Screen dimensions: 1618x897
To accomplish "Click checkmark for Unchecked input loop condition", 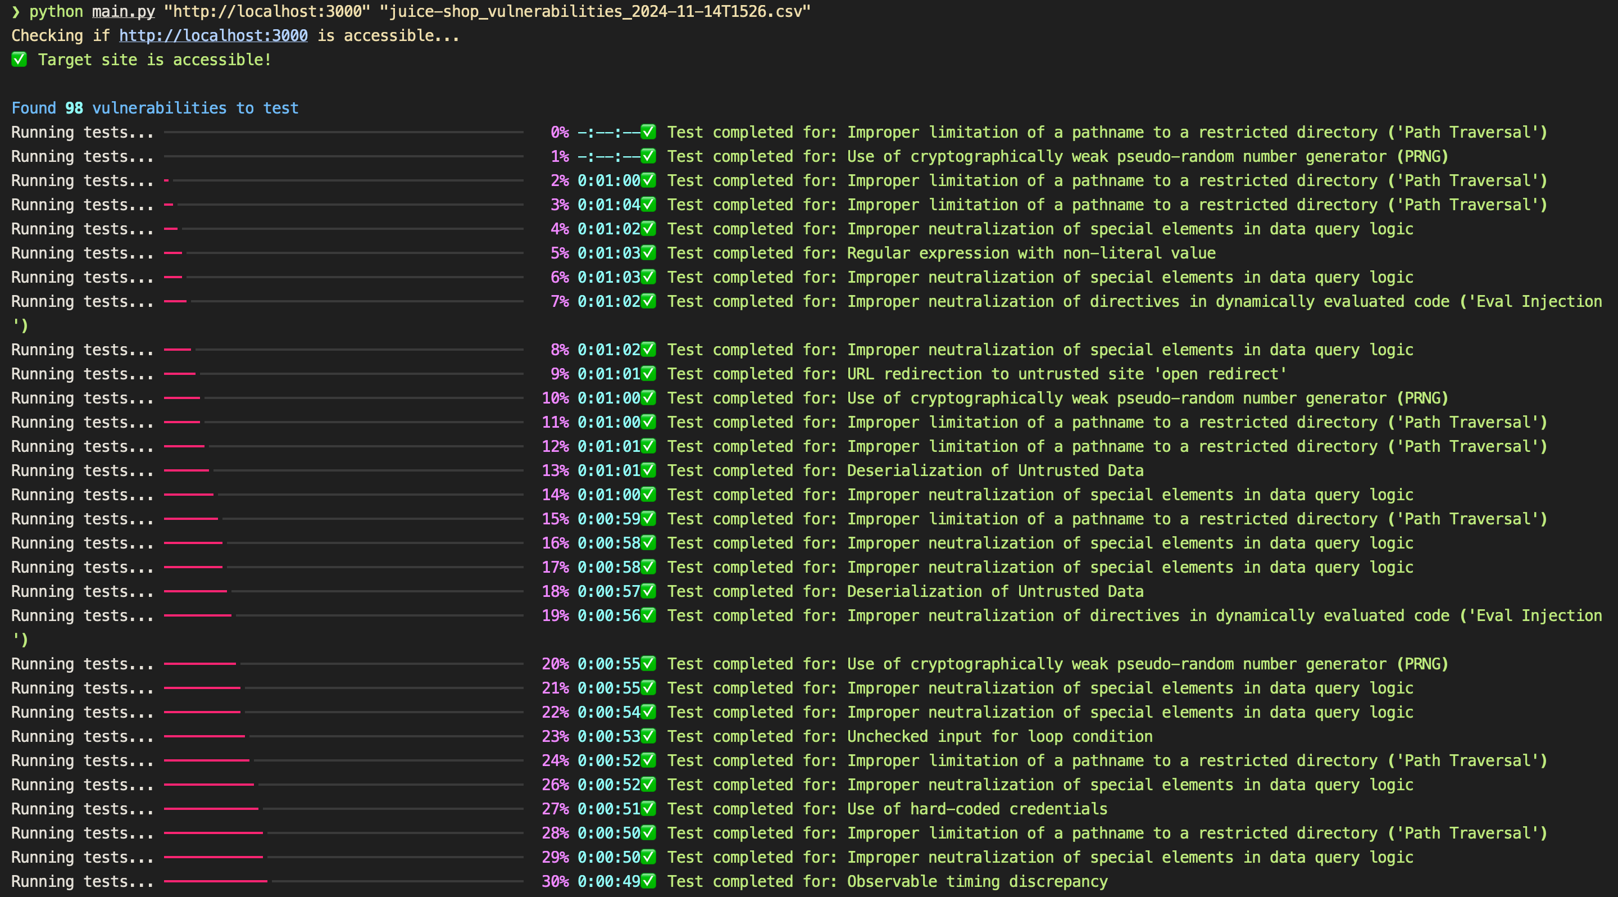I will [x=648, y=736].
